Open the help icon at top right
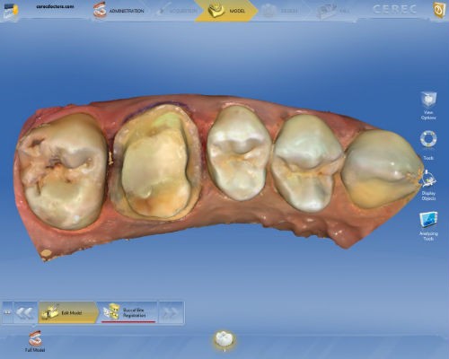Screen dimensions: 449x359 tap(439, 10)
